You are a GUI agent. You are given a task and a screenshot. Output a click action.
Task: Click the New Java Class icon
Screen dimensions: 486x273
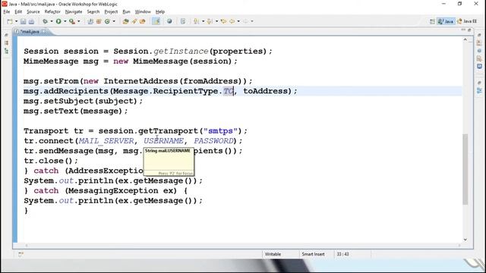(107, 21)
